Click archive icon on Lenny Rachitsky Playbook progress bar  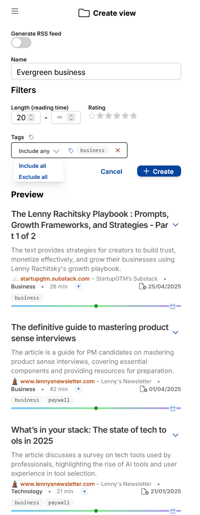(172, 306)
